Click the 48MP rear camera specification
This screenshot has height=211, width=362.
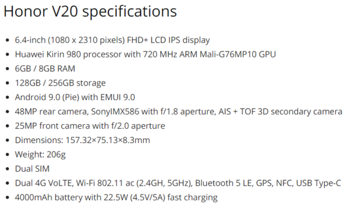point(179,111)
